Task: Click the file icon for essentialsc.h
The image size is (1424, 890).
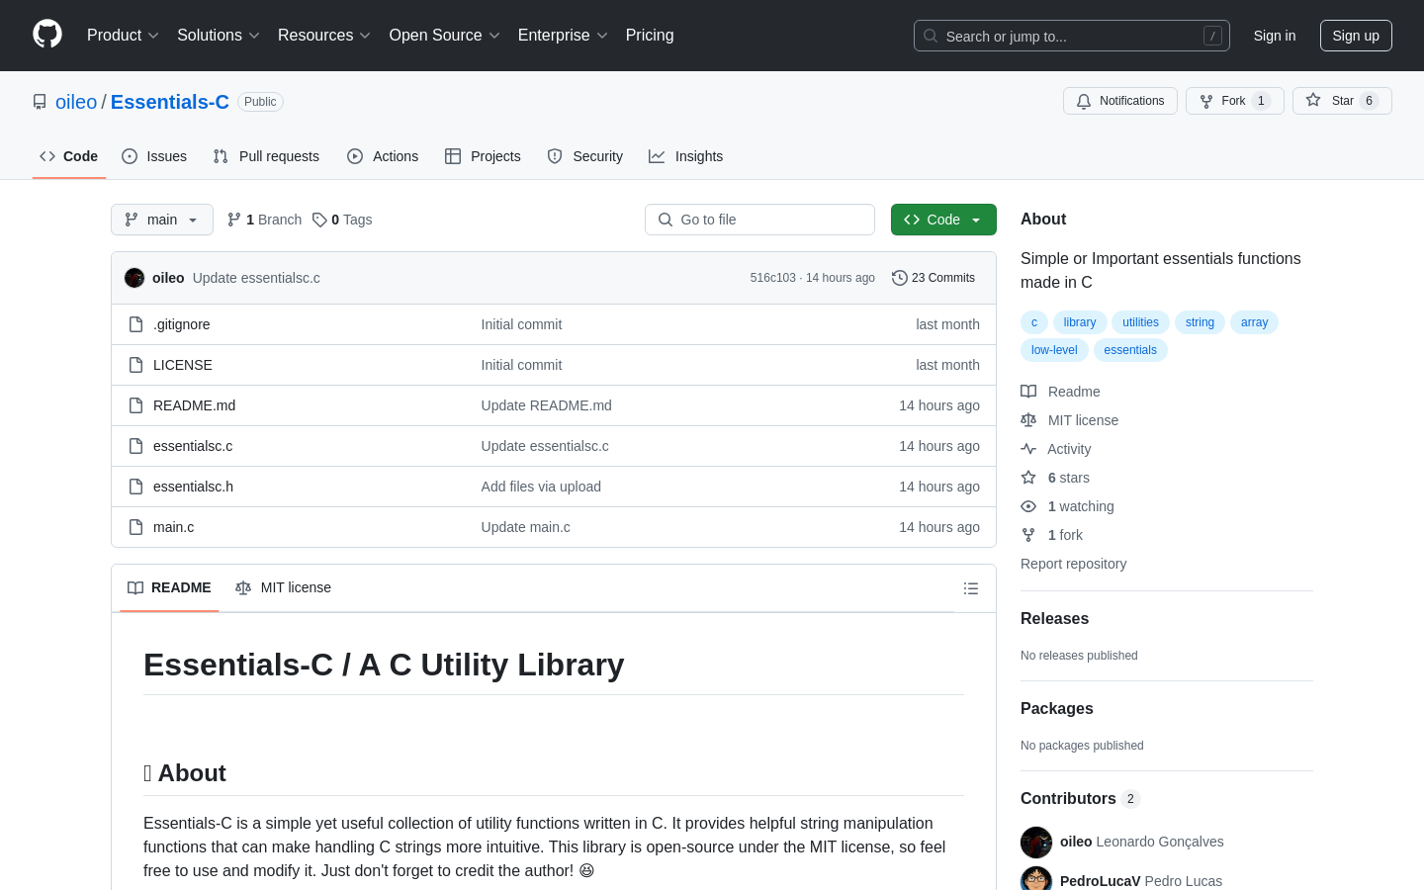Action: point(136,487)
